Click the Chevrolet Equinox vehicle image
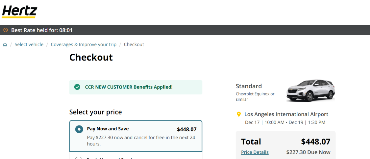370x159 pixels. (x=310, y=90)
